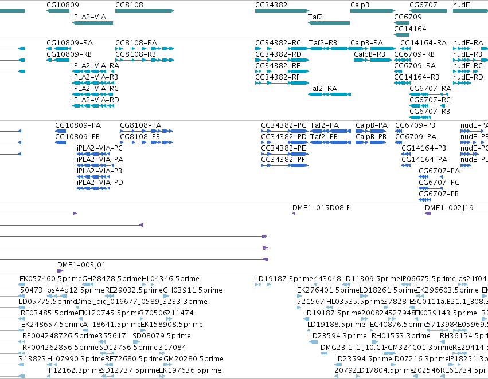Viewport: 488px width, 379px height.
Task: Click protein CG8108-PB
Action: 140,137
